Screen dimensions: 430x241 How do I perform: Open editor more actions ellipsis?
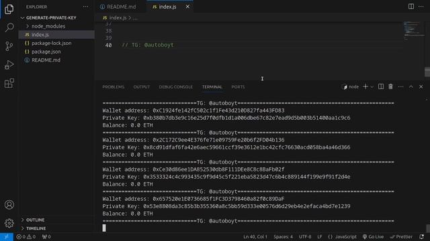pyautogui.click(x=421, y=7)
